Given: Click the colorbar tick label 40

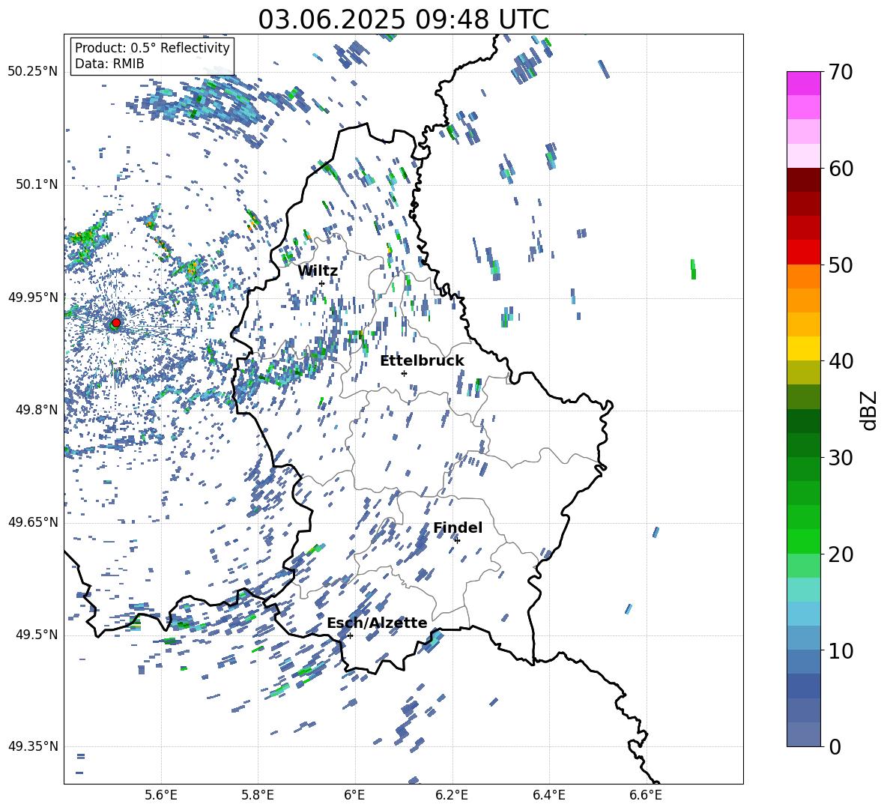Looking at the screenshot, I should pos(841,361).
